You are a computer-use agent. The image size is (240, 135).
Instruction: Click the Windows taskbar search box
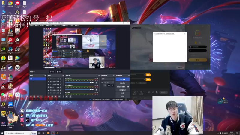tap(20, 133)
